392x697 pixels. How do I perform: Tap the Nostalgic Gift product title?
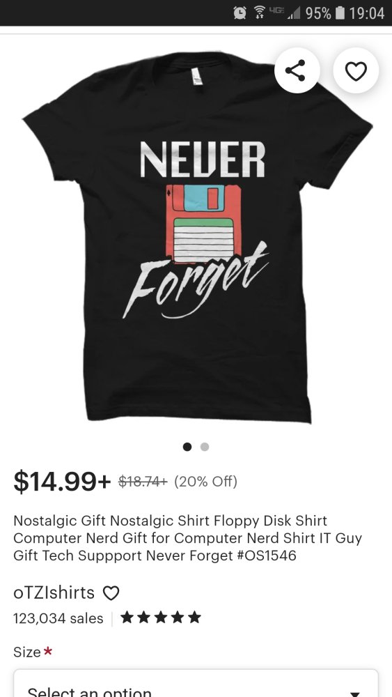click(x=188, y=538)
